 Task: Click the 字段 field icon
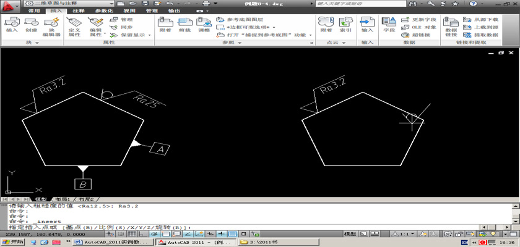pyautogui.click(x=389, y=25)
